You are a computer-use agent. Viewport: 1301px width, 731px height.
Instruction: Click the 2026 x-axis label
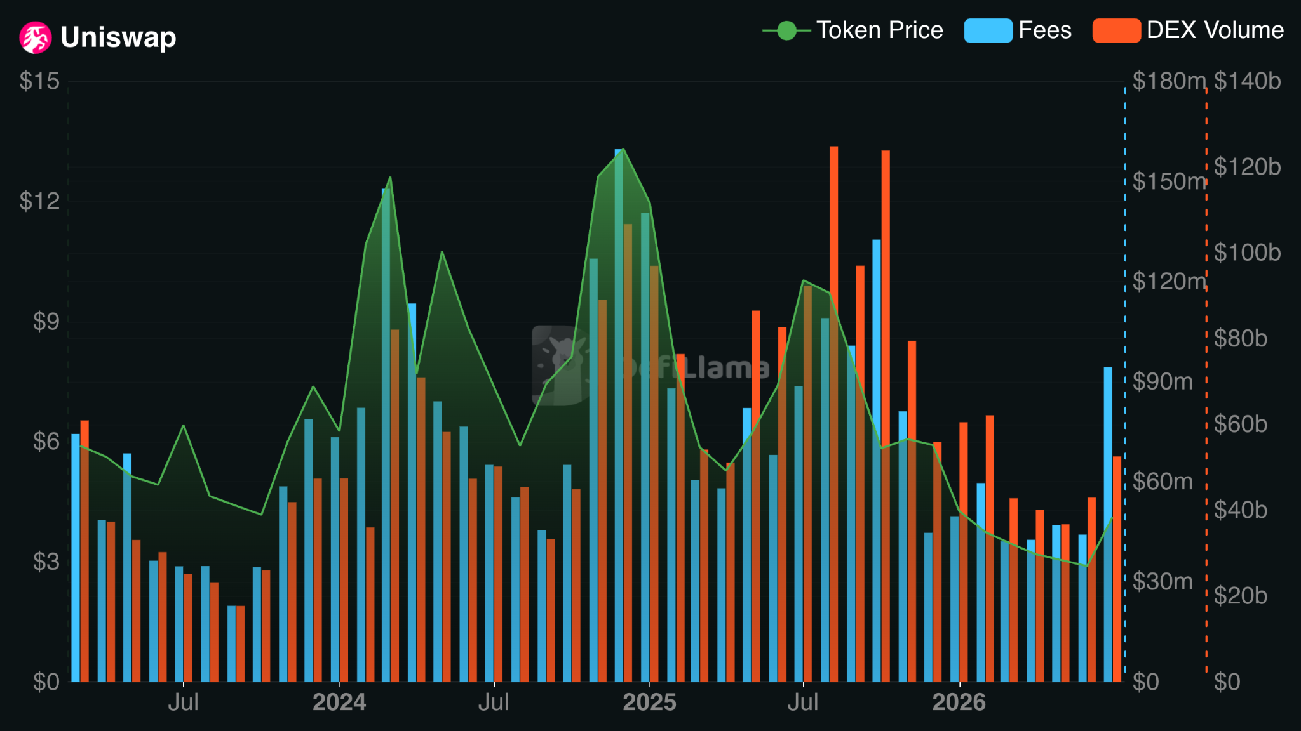coord(959,702)
